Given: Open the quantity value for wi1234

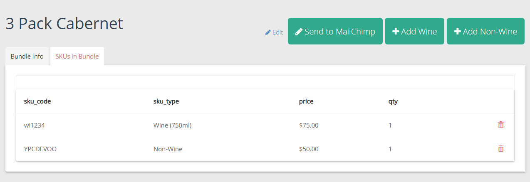Looking at the screenshot, I should tap(390, 125).
